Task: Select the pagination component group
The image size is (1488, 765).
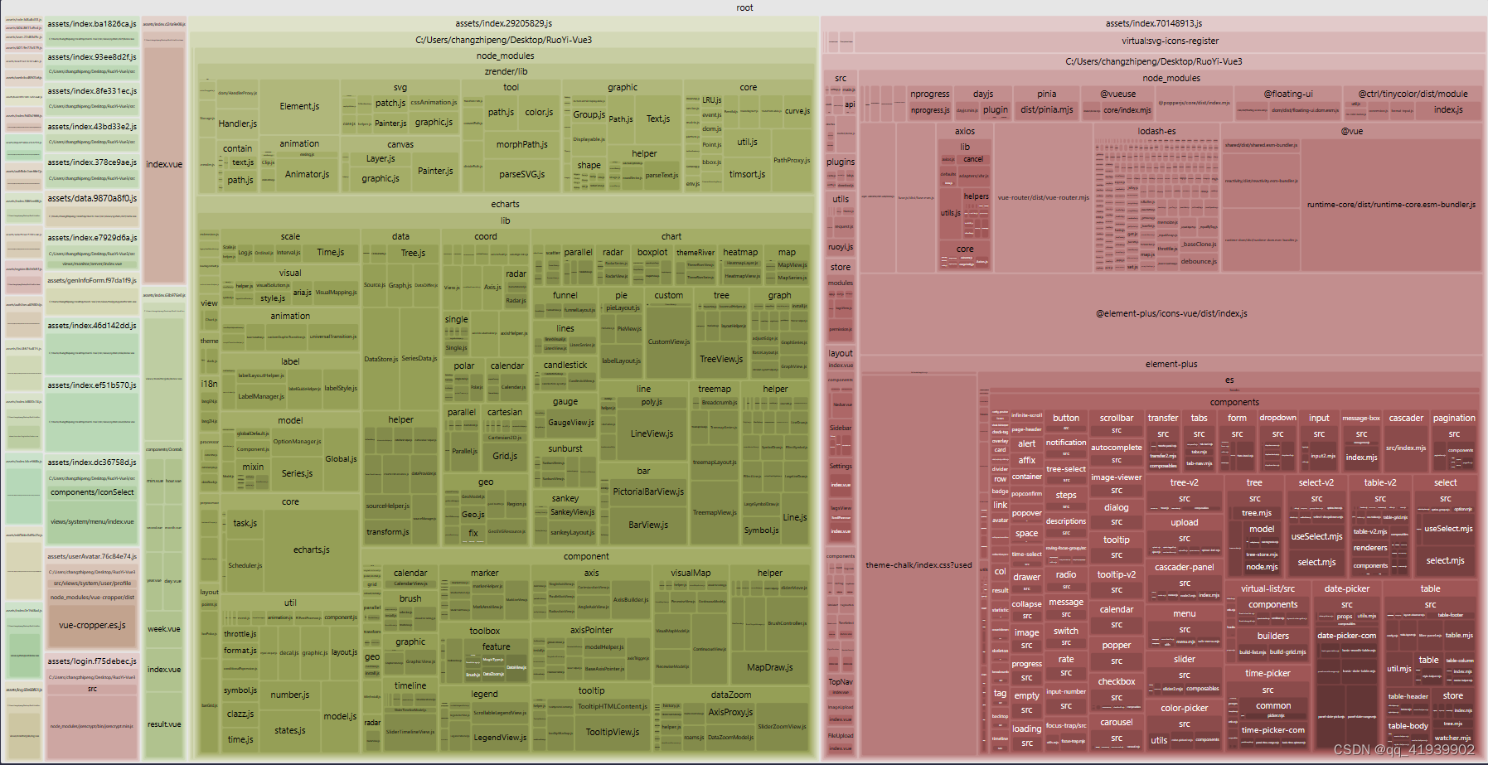Action: click(1453, 418)
